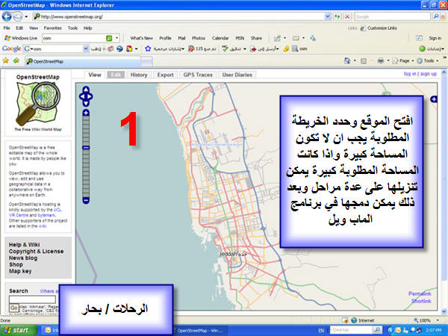Viewport: 448px width, 336px height.
Task: Click the EN language indicator in taskbar
Action: (321, 331)
